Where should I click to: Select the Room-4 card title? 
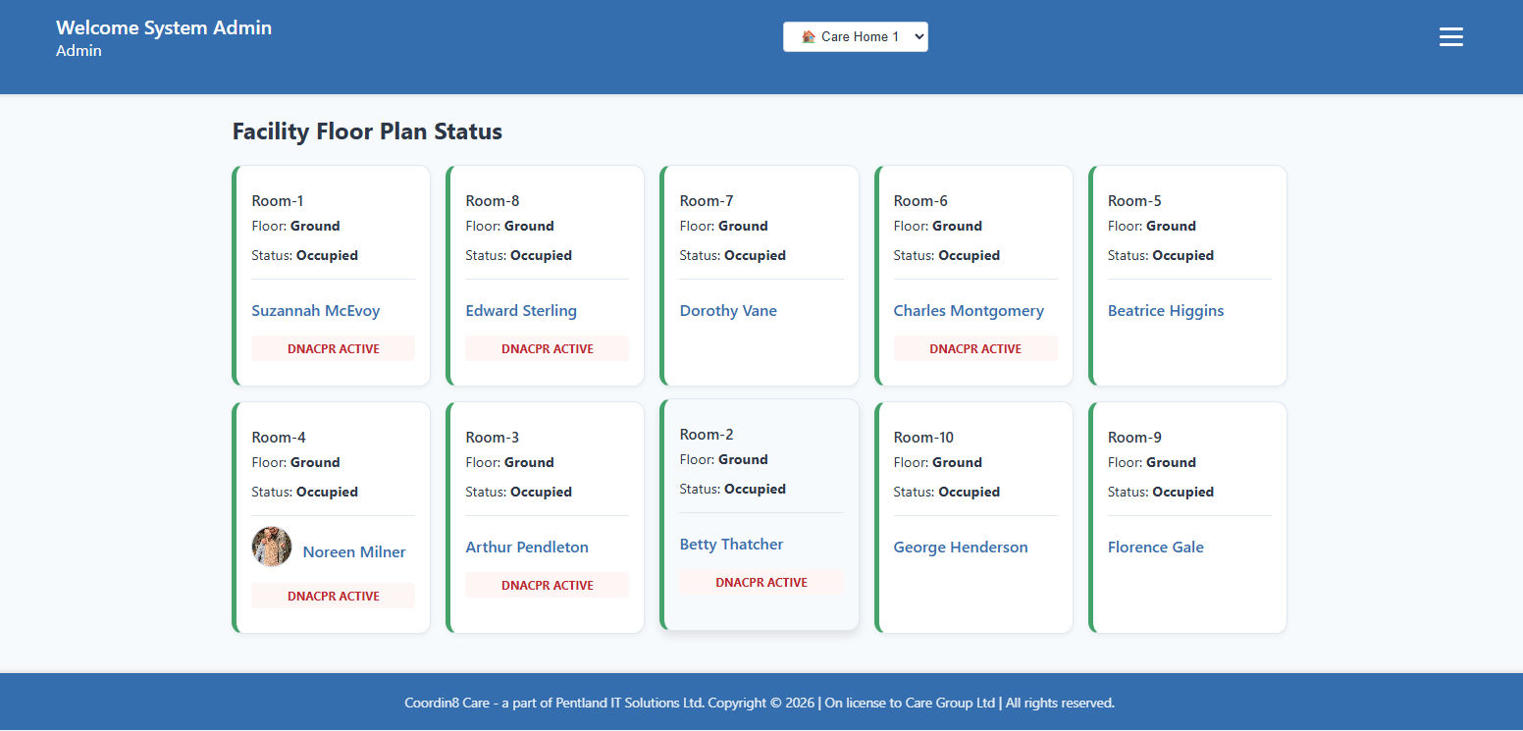click(279, 438)
